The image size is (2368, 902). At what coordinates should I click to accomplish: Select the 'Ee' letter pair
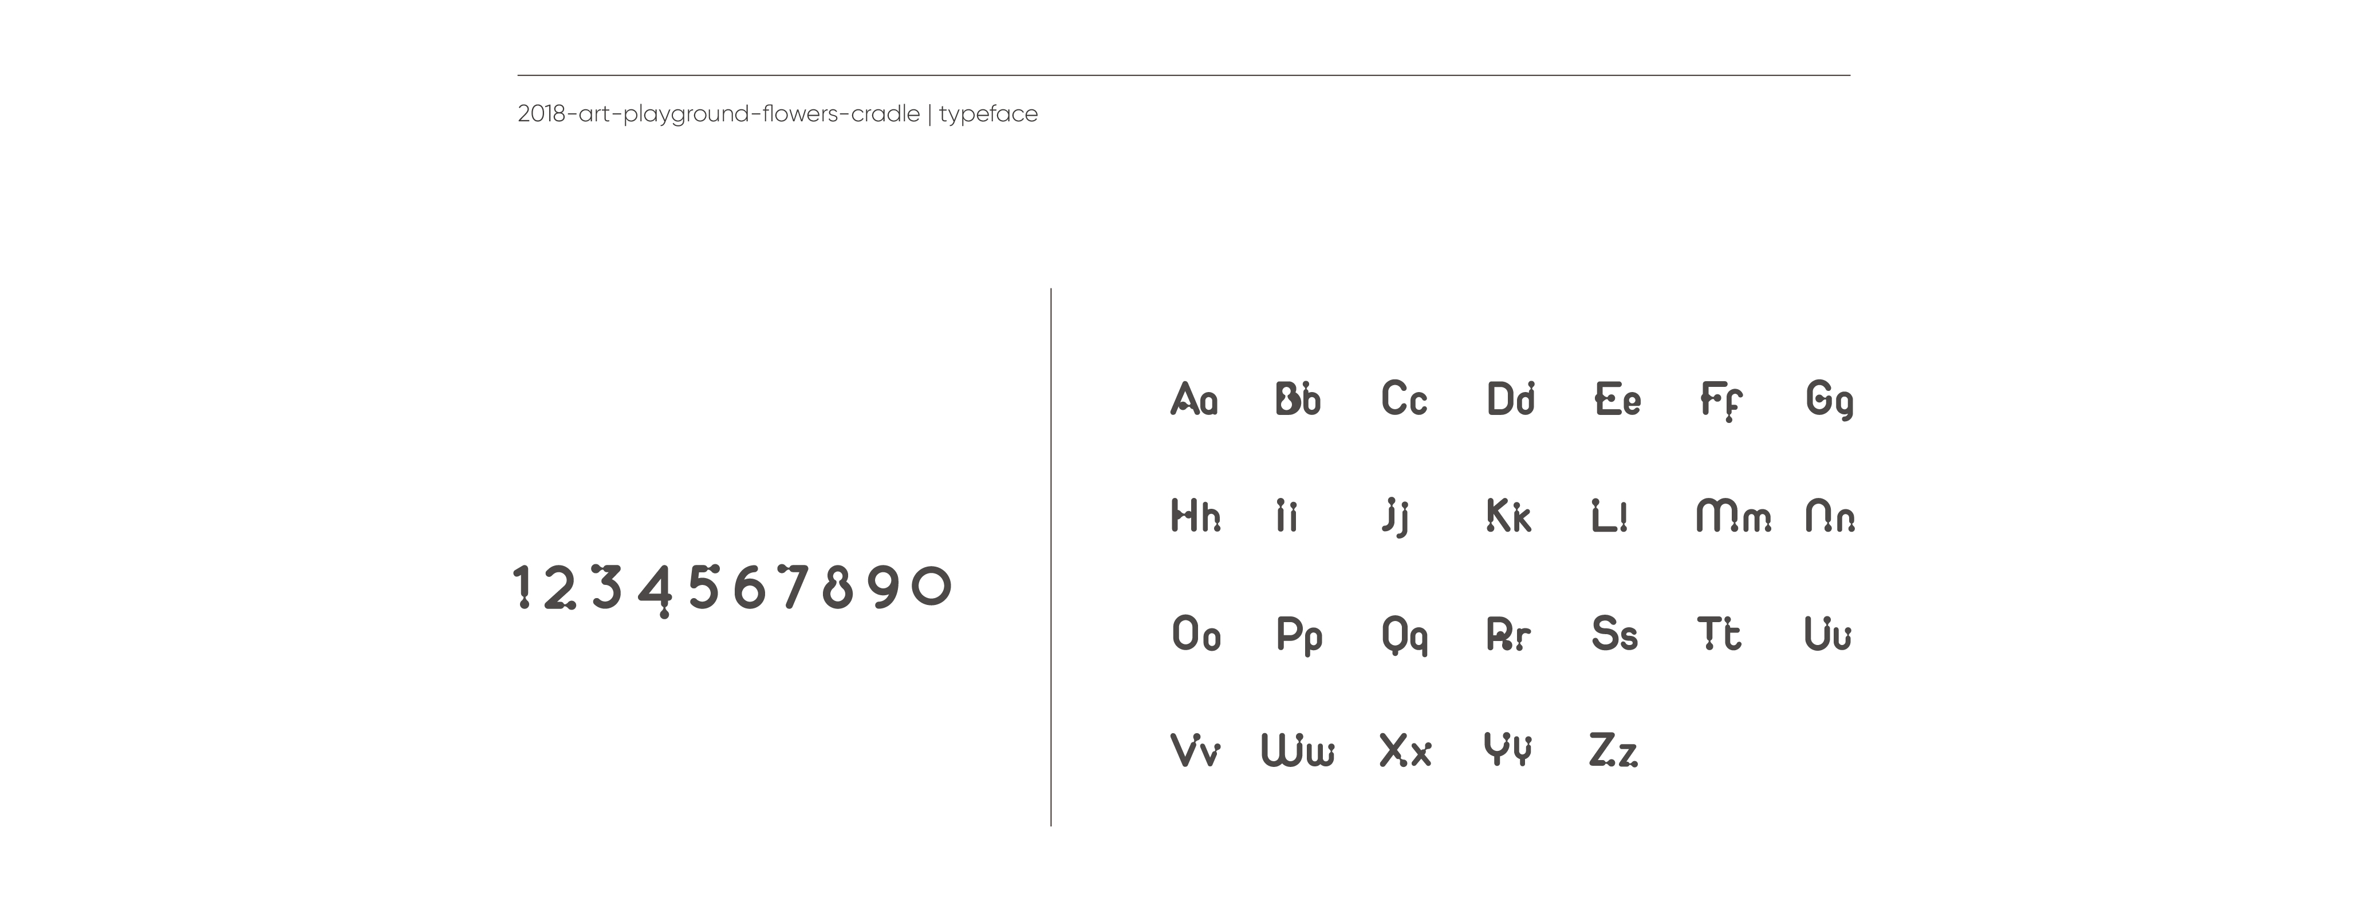coord(1618,399)
